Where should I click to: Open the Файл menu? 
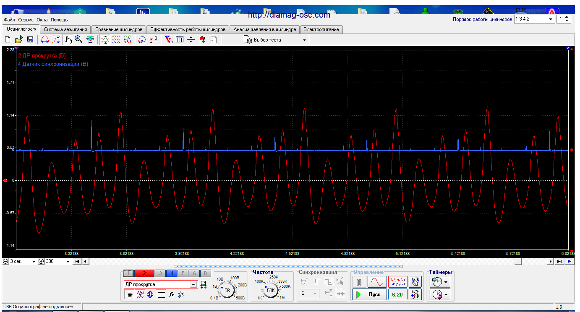pos(9,20)
